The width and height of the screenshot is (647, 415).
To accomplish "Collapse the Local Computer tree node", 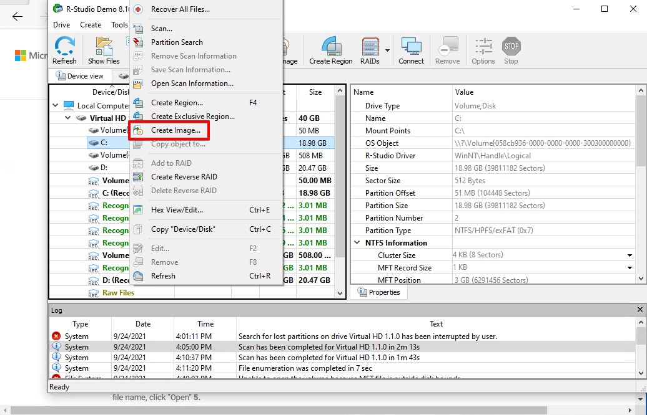I will (x=55, y=105).
